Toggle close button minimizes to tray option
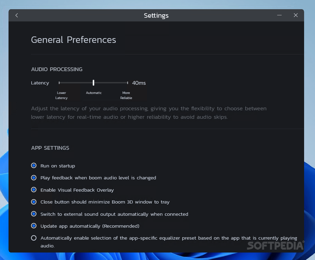This screenshot has height=260, width=315. click(x=34, y=202)
